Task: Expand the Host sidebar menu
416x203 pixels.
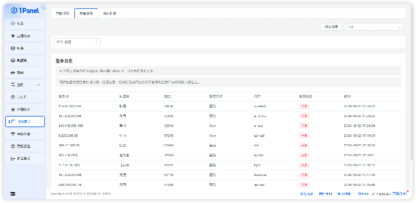Action: tap(25, 85)
